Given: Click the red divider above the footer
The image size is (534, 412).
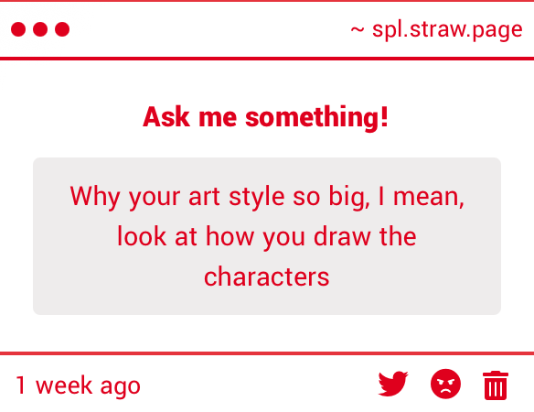Looking at the screenshot, I should point(267,353).
